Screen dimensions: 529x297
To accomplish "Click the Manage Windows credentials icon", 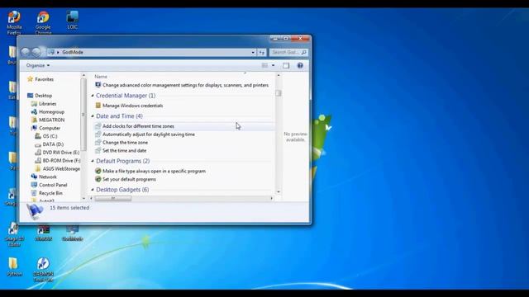I will tap(98, 106).
